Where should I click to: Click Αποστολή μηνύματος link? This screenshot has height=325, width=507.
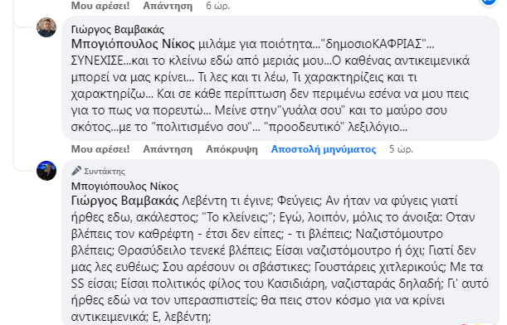324,149
